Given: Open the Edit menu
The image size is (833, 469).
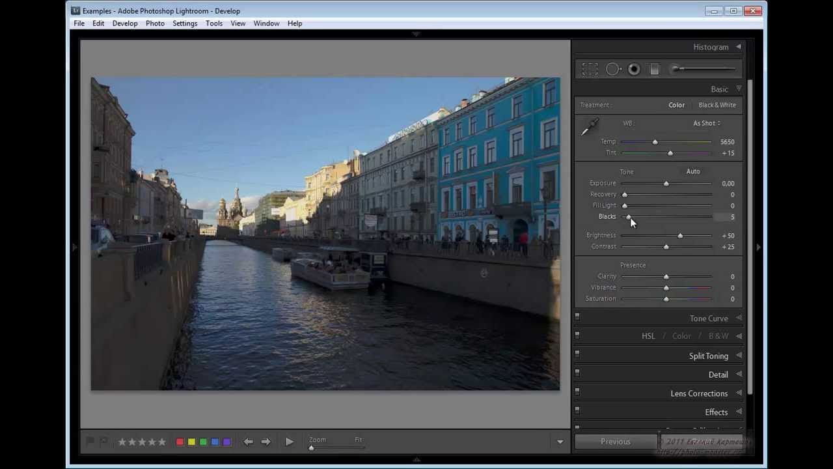Looking at the screenshot, I should [x=98, y=23].
